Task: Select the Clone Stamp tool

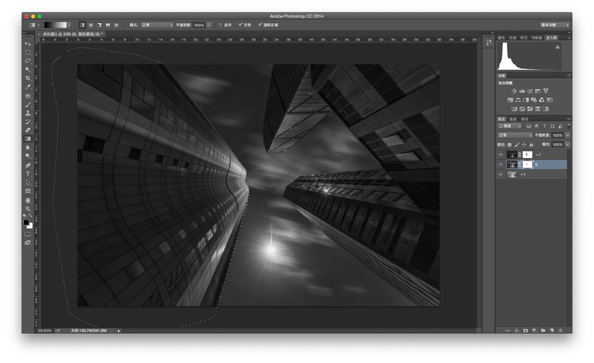Action: pos(27,113)
